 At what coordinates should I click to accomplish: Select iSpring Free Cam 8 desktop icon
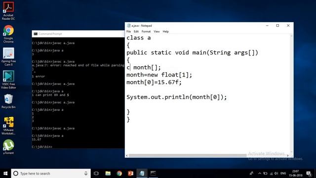click(8, 57)
